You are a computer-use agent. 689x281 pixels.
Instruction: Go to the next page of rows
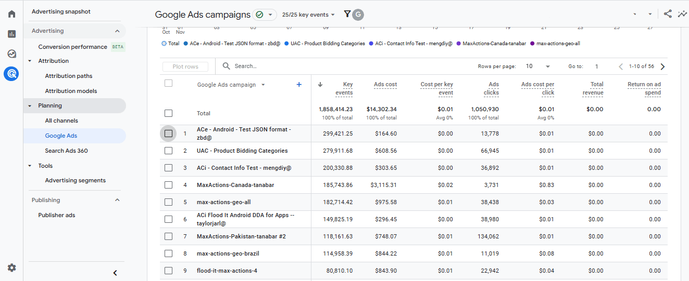click(662, 66)
